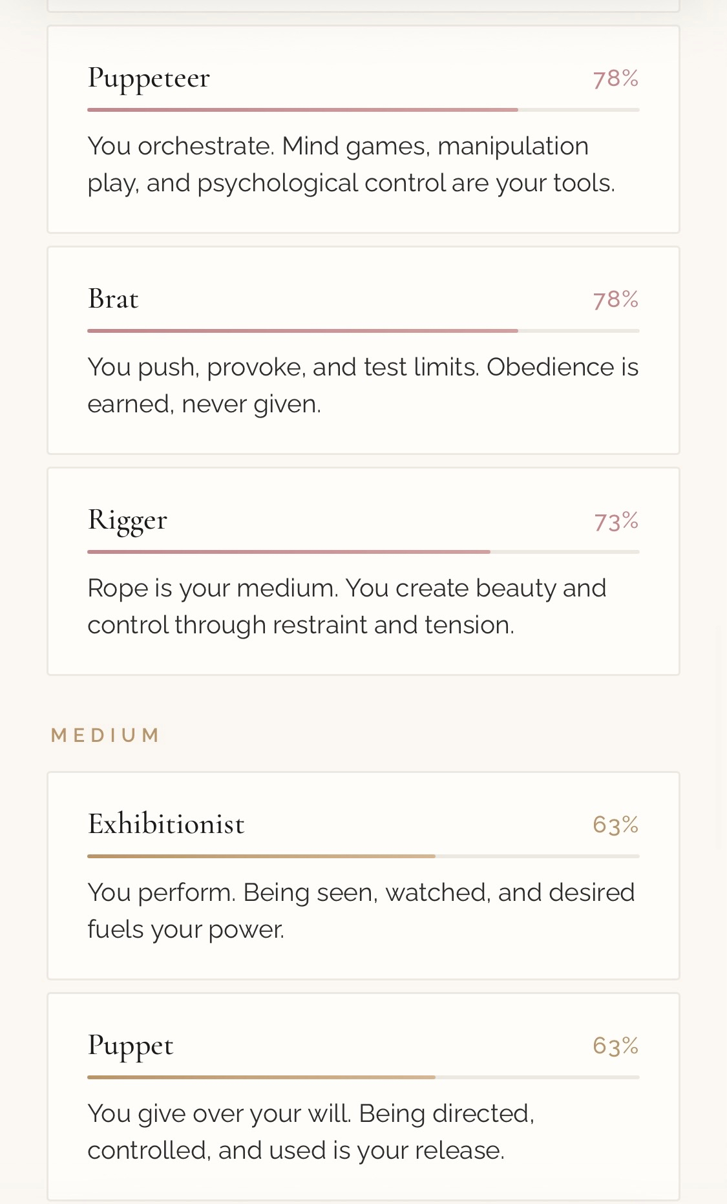
Task: Select the Brat result heading
Action: click(113, 299)
